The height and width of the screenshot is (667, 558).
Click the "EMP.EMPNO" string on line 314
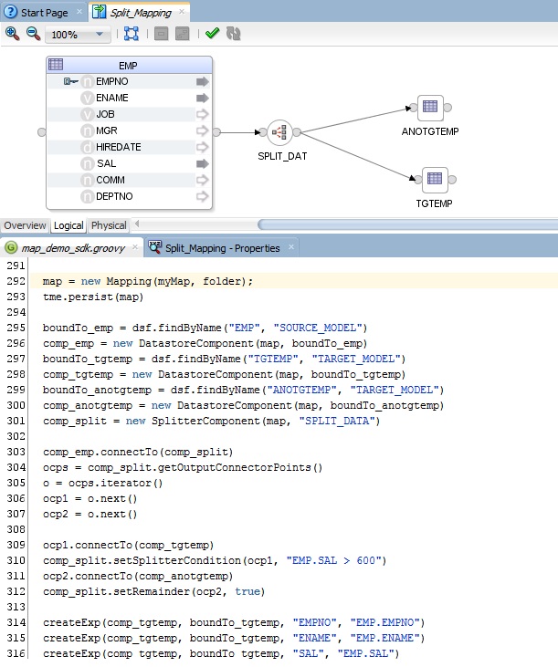(384, 623)
